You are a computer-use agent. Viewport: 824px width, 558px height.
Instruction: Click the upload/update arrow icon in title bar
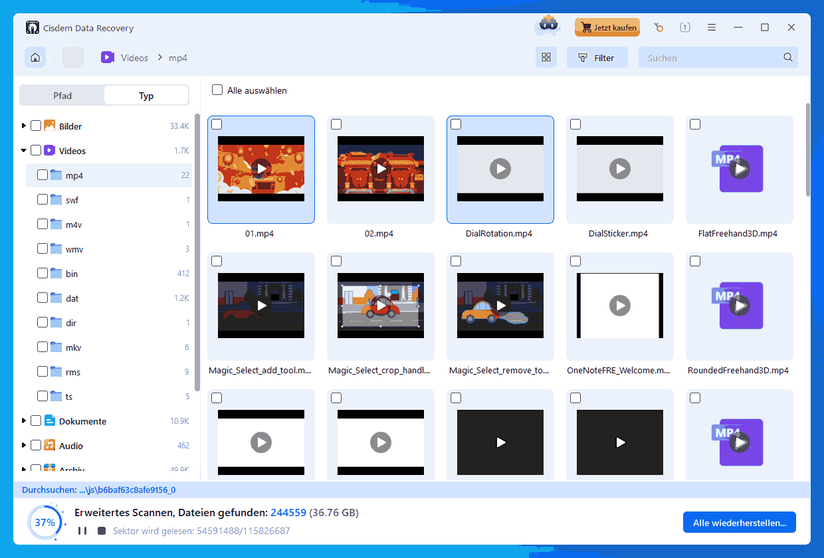(x=685, y=27)
